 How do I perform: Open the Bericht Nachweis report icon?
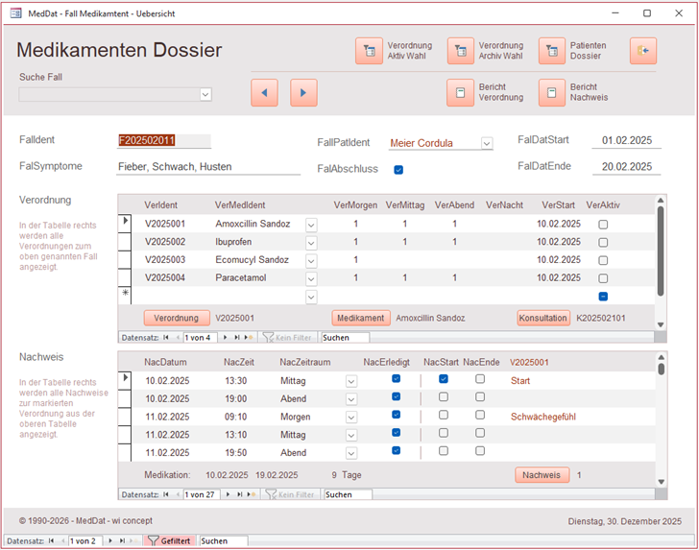click(552, 92)
